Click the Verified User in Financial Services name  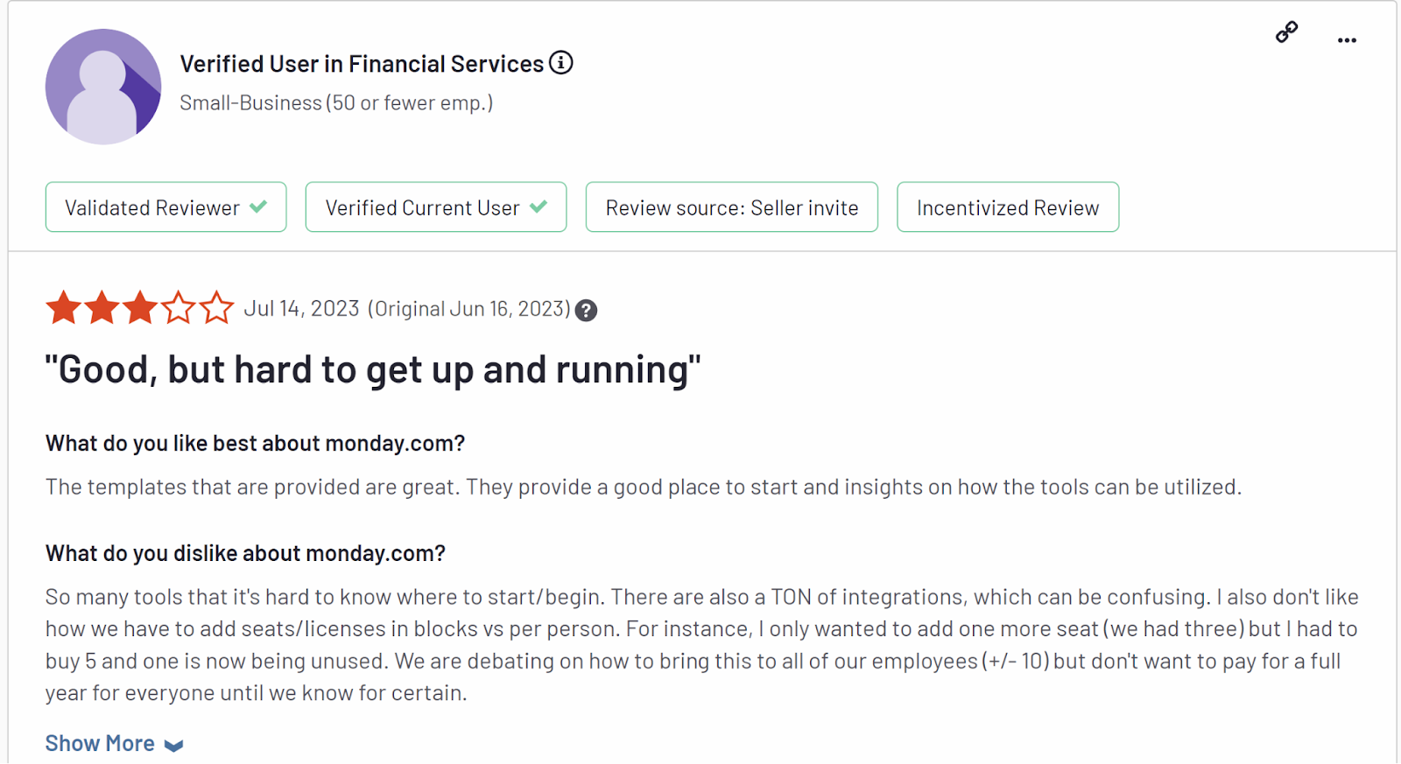[x=362, y=64]
